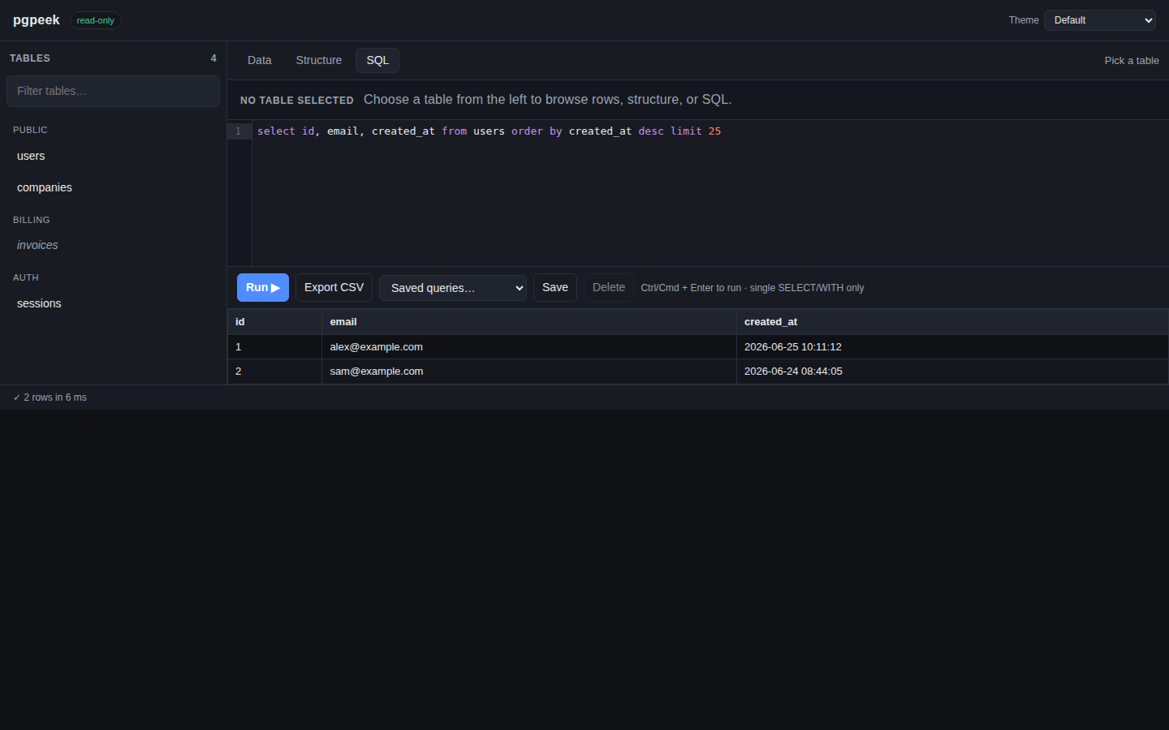Click line number 1 in editor gutter
The height and width of the screenshot is (730, 1169).
[239, 131]
